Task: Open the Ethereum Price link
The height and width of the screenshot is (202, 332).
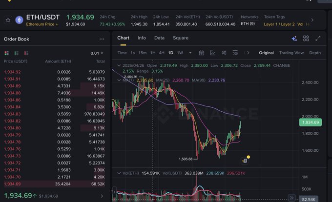Action: (x=42, y=24)
